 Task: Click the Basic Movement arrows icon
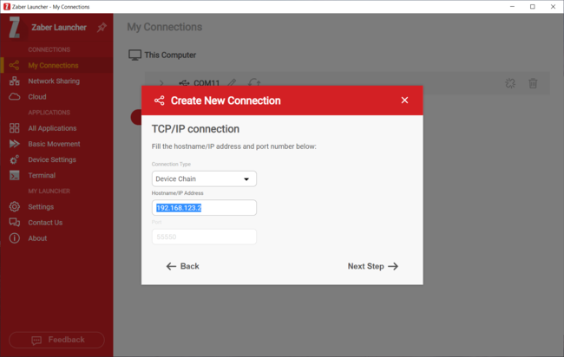tap(15, 144)
